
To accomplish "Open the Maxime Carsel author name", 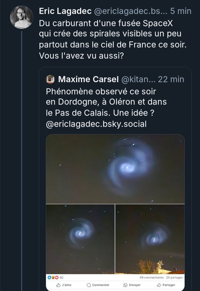I will pyautogui.click(x=88, y=79).
